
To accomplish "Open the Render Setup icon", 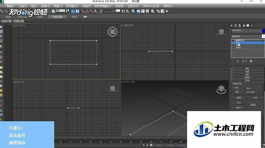I will point(158,11).
